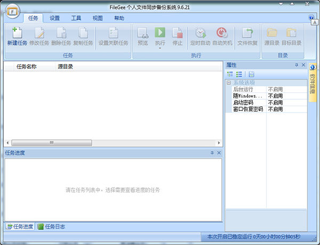Switch 属性 panel to categorized view
The width and height of the screenshot is (320, 245).
230,74
